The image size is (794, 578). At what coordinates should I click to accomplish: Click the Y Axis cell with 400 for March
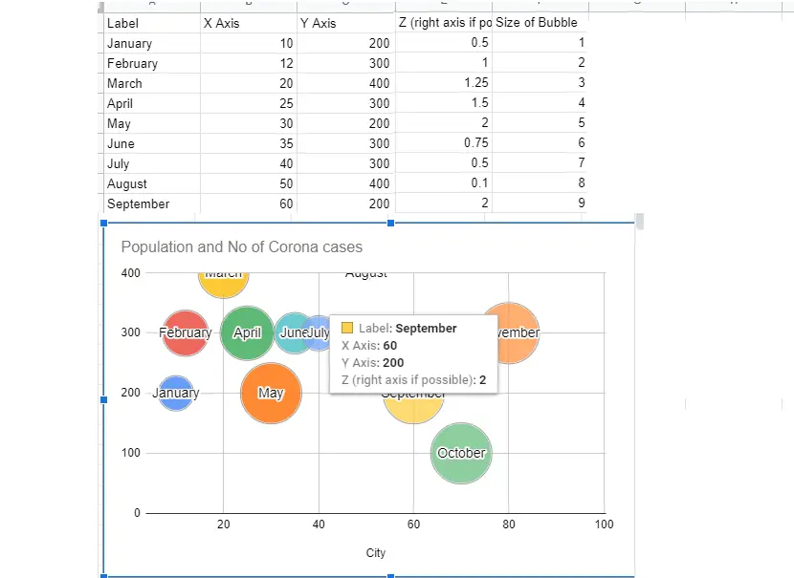coord(345,83)
